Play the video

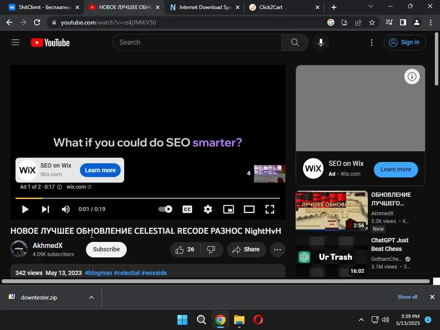coord(25,209)
